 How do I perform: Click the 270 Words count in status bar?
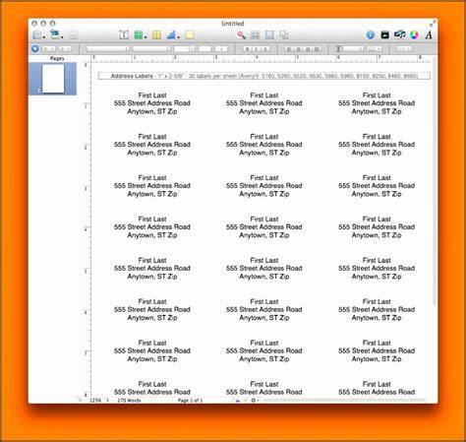[x=129, y=401]
